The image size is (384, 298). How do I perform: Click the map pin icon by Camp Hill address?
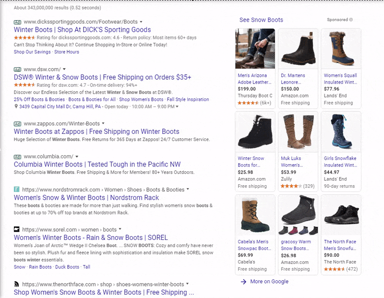(16, 106)
